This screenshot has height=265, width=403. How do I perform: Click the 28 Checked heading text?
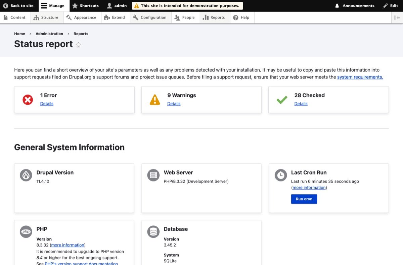coord(310,95)
